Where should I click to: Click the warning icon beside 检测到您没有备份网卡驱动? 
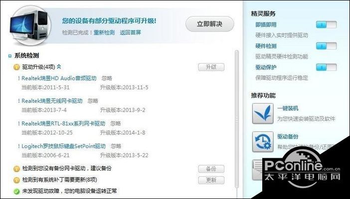[x=16, y=169]
